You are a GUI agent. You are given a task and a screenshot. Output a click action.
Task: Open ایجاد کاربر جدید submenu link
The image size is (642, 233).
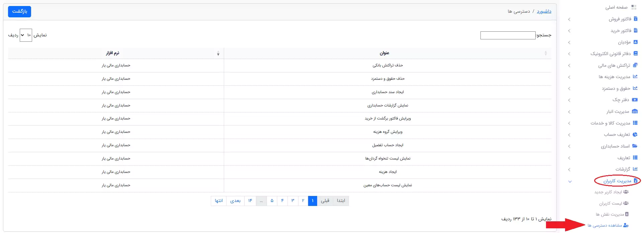tap(608, 192)
